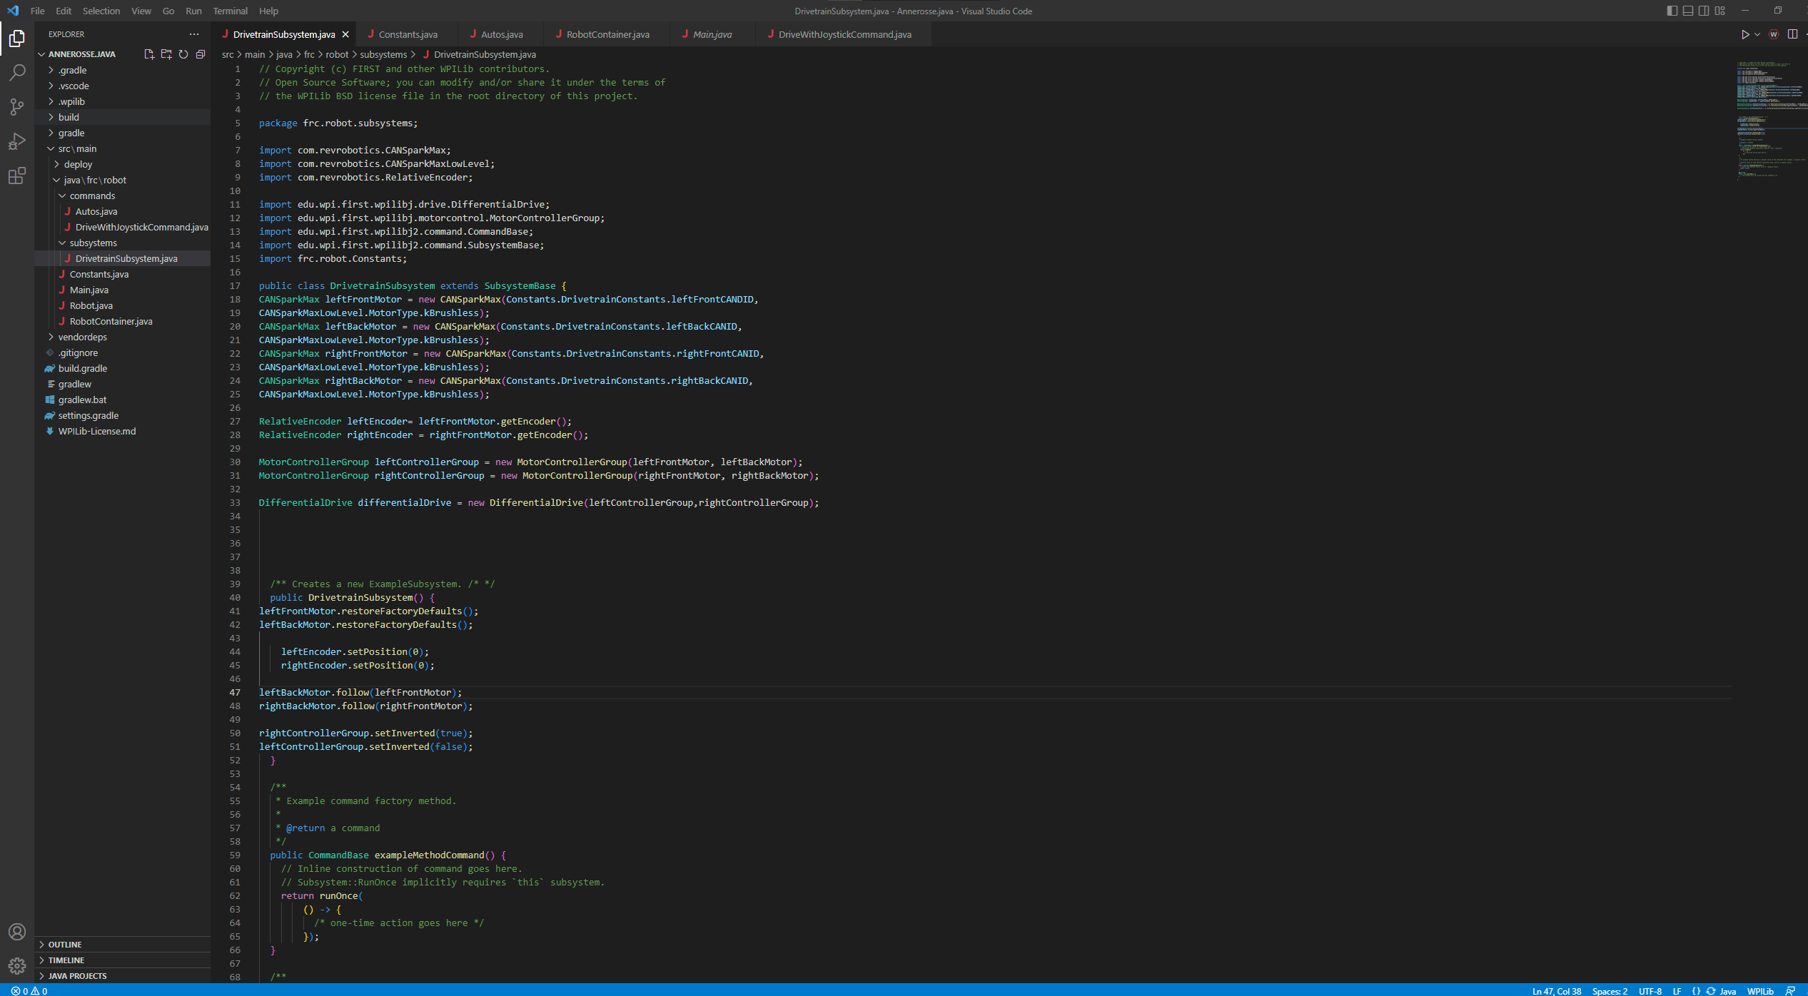Collapse the subsystems folder
Screen dimensions: 1808x996
(93, 243)
